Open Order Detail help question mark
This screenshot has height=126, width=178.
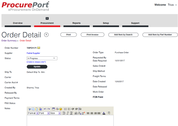pyautogui.click(x=46, y=35)
